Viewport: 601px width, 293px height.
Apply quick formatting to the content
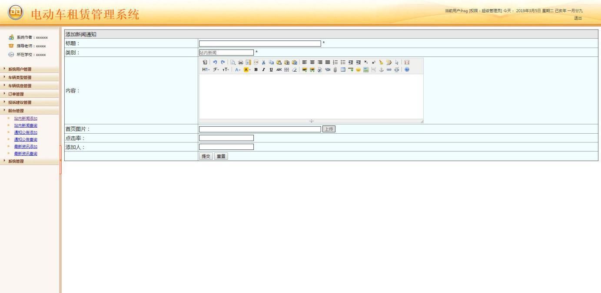pos(389,62)
